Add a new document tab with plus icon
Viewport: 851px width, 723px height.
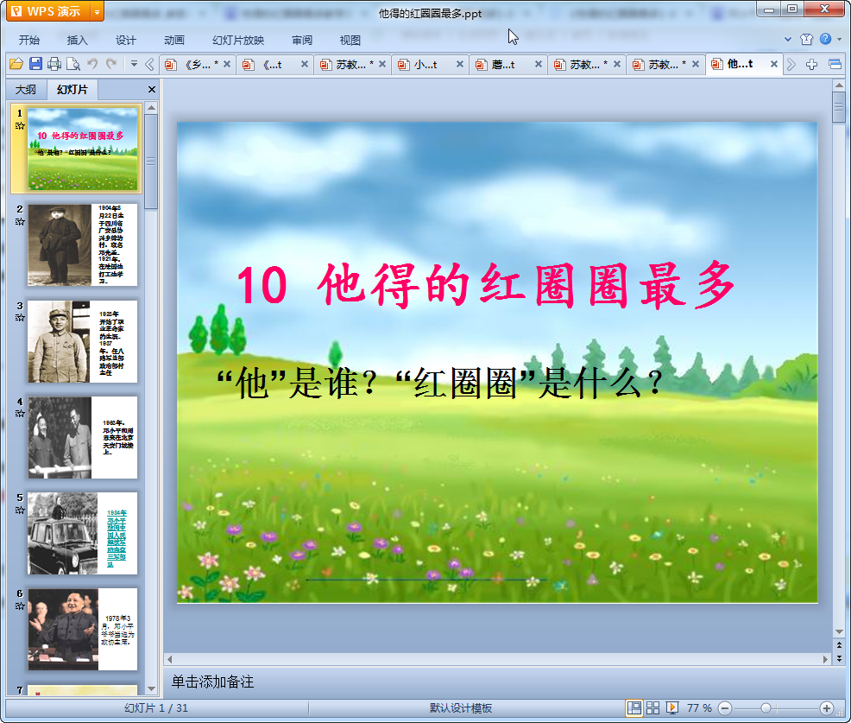pyautogui.click(x=812, y=65)
